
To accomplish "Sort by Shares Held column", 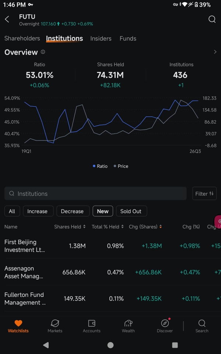I will pyautogui.click(x=70, y=227).
